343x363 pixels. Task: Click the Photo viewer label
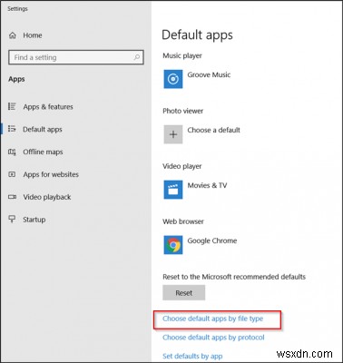183,111
